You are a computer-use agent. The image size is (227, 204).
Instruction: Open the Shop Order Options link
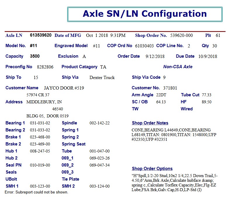152,169
